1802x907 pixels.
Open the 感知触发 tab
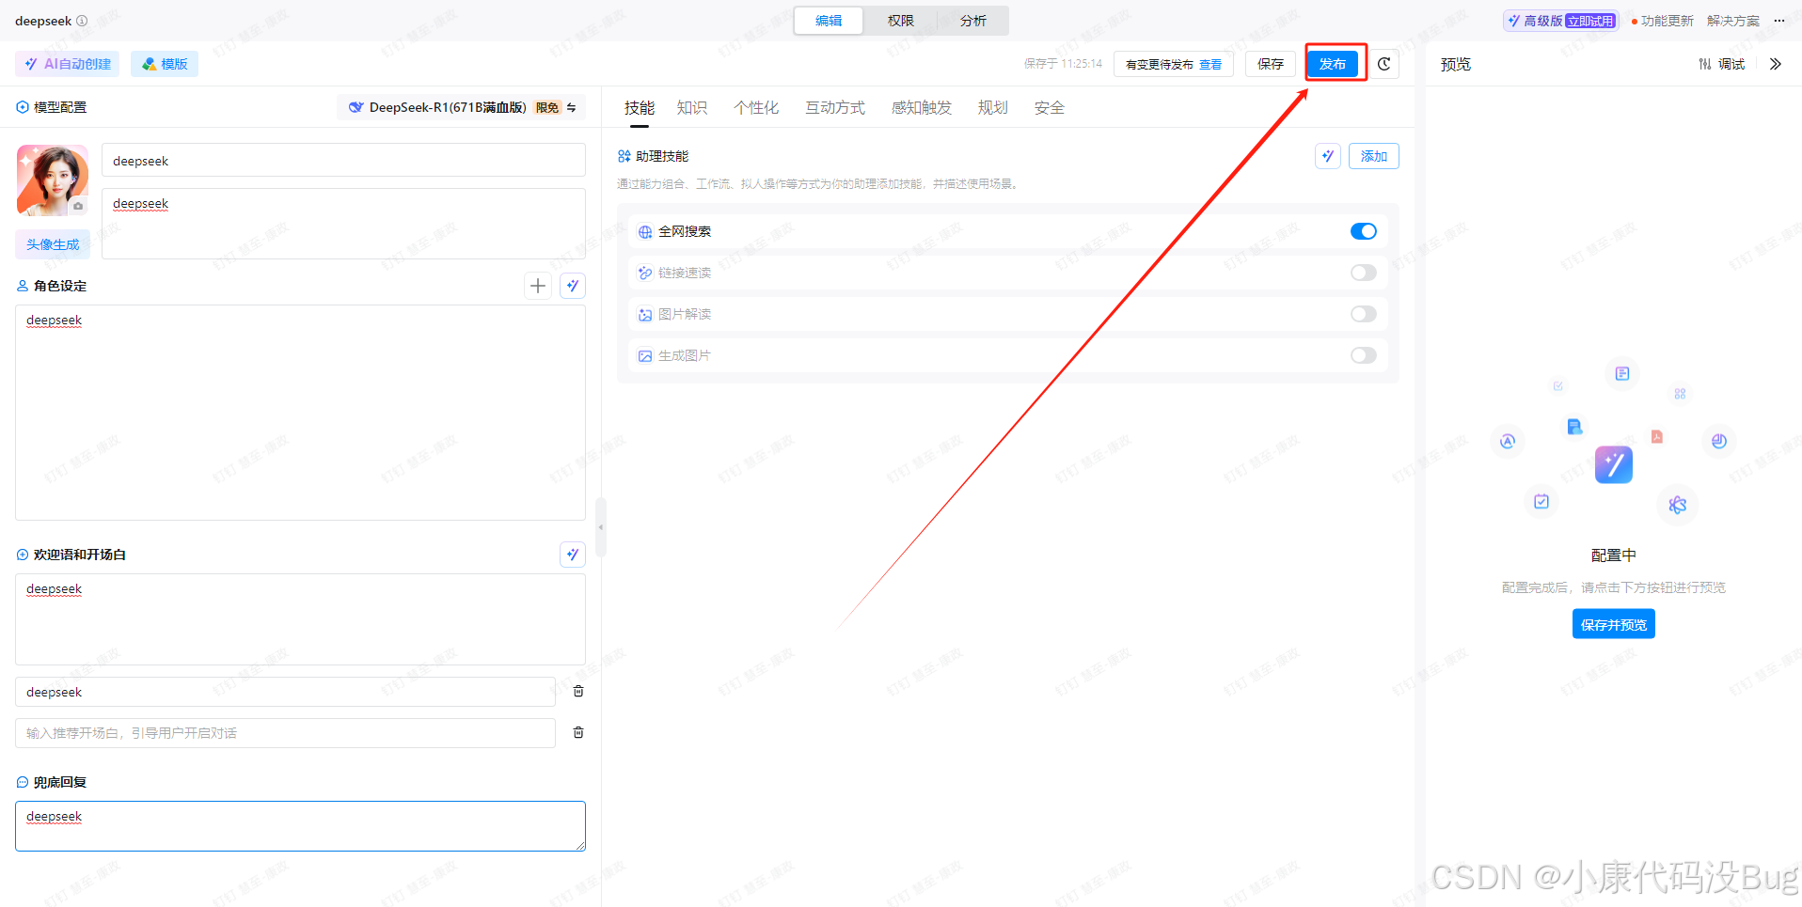[922, 108]
